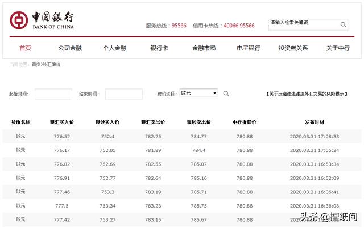Go to the 银行卡 section
The image size is (364, 228).
click(159, 48)
